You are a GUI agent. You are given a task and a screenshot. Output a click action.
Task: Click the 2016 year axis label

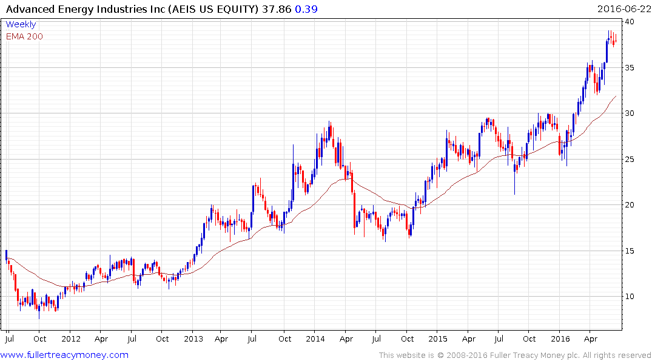coord(560,339)
